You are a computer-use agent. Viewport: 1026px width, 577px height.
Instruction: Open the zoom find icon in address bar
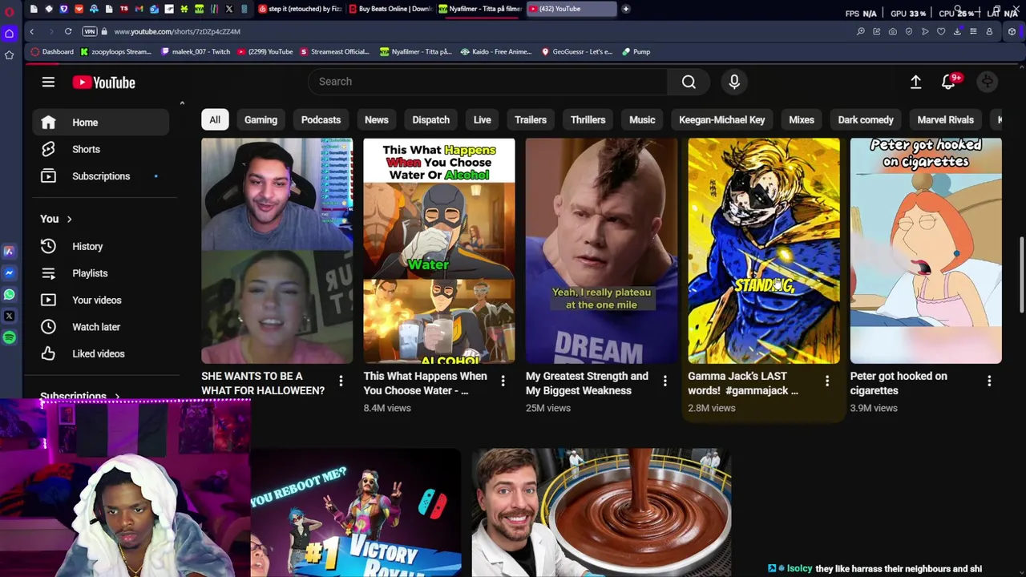pyautogui.click(x=861, y=31)
